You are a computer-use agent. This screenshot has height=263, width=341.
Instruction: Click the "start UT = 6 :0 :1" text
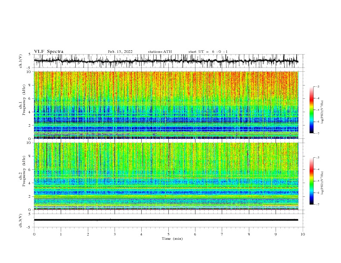tap(208, 52)
